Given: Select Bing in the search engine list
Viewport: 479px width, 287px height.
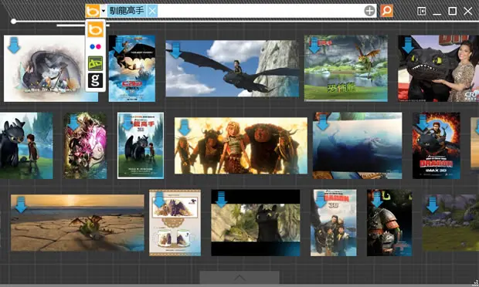Looking at the screenshot, I should (x=95, y=29).
